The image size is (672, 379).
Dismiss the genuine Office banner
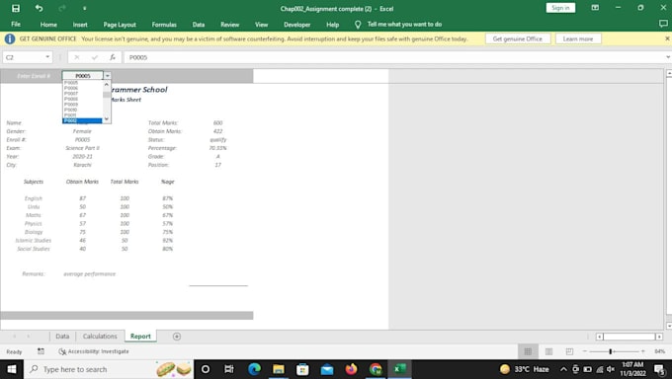pyautogui.click(x=667, y=38)
